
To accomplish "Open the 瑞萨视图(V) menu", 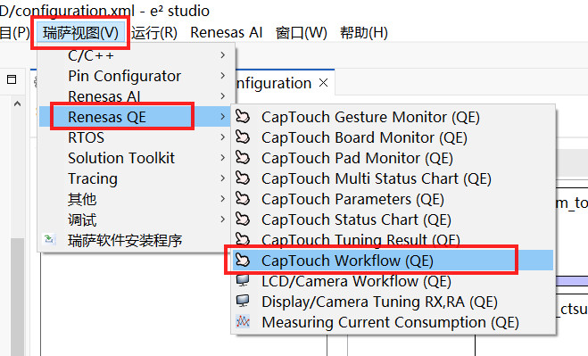I will (x=80, y=33).
